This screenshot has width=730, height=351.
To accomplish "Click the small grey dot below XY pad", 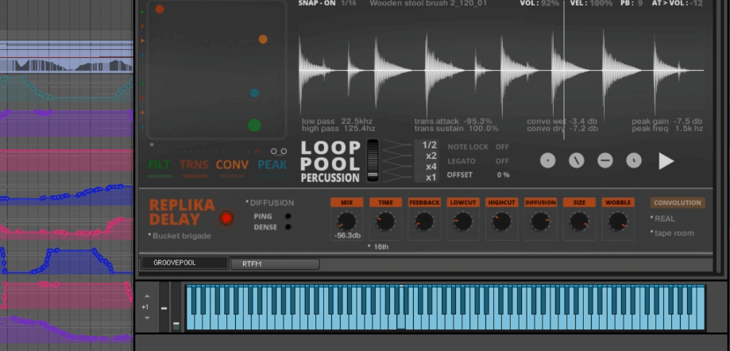I will (151, 145).
